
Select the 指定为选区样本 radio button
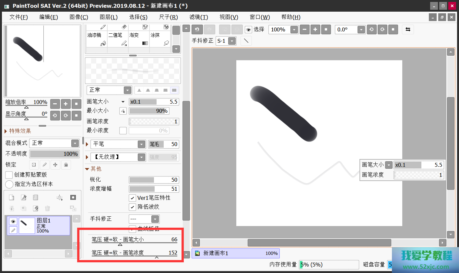(9, 184)
